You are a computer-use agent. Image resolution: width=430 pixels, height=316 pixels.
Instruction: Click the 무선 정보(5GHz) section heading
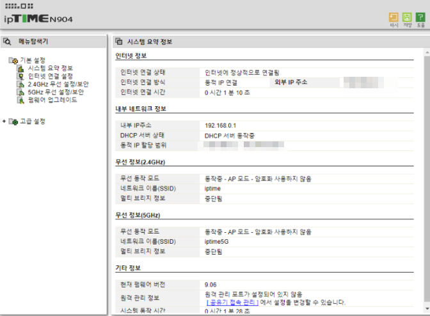138,215
